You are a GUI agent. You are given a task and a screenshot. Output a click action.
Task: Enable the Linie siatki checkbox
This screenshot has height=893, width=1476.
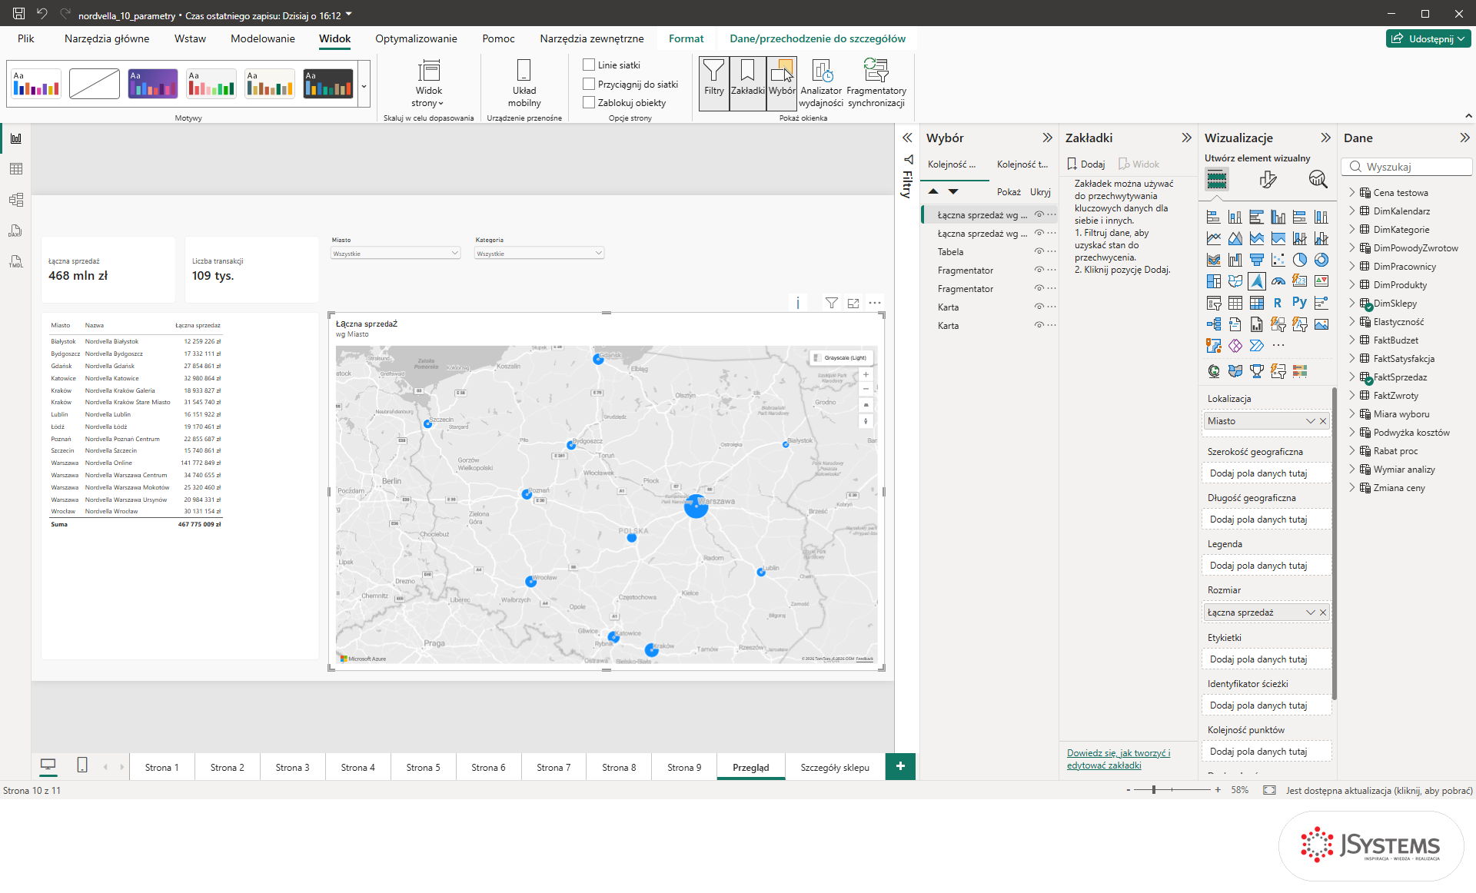(x=589, y=65)
